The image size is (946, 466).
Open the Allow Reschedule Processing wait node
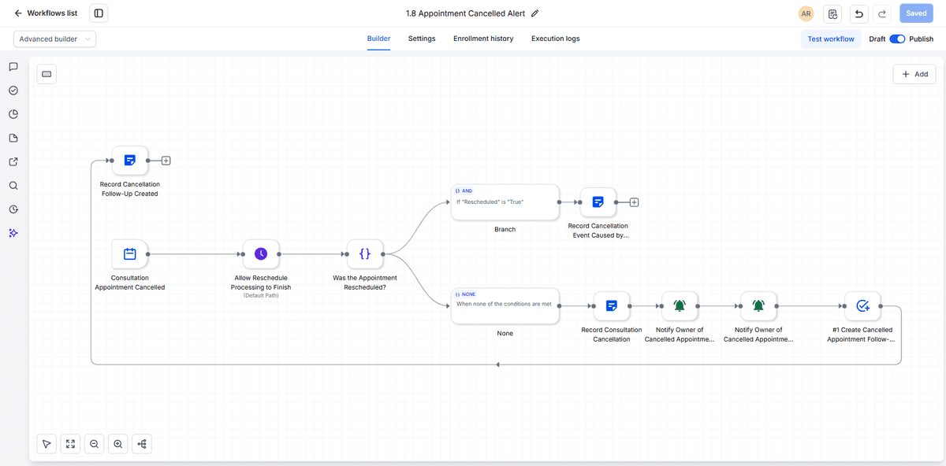pyautogui.click(x=261, y=254)
